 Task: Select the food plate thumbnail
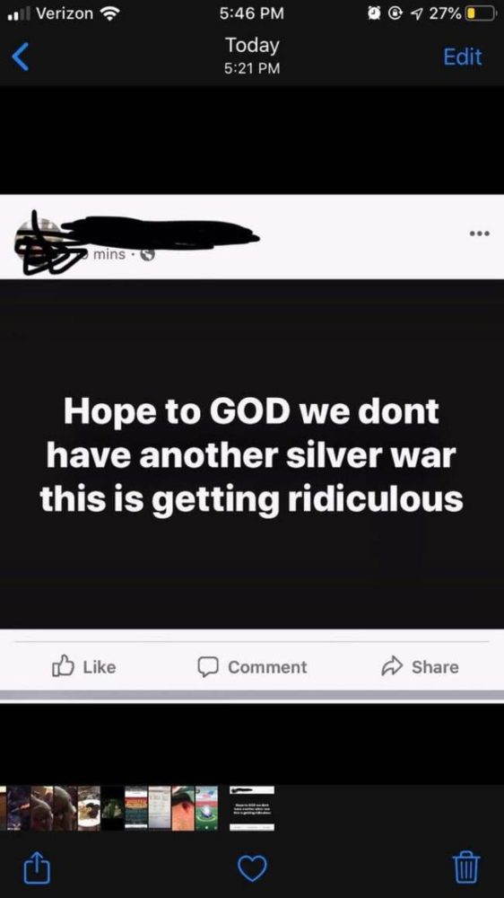click(x=90, y=808)
